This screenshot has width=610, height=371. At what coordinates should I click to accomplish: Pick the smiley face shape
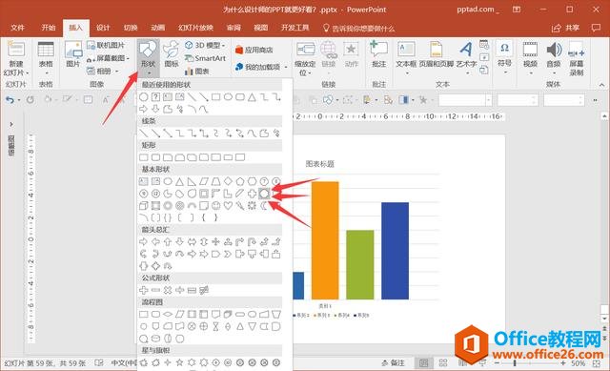tap(216, 205)
